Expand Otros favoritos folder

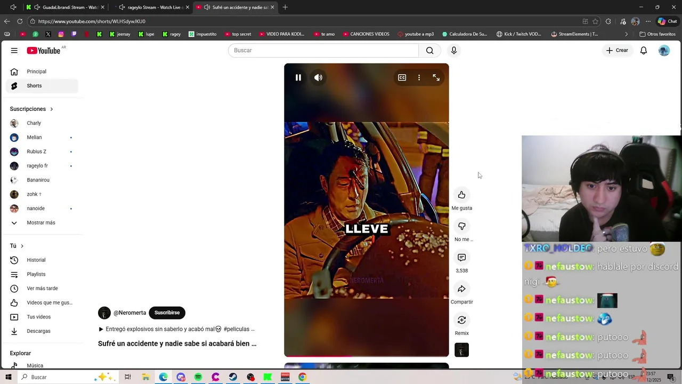point(657,34)
